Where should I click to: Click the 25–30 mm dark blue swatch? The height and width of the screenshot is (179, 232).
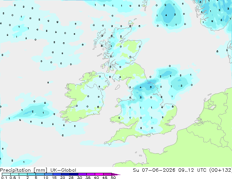click(74, 174)
